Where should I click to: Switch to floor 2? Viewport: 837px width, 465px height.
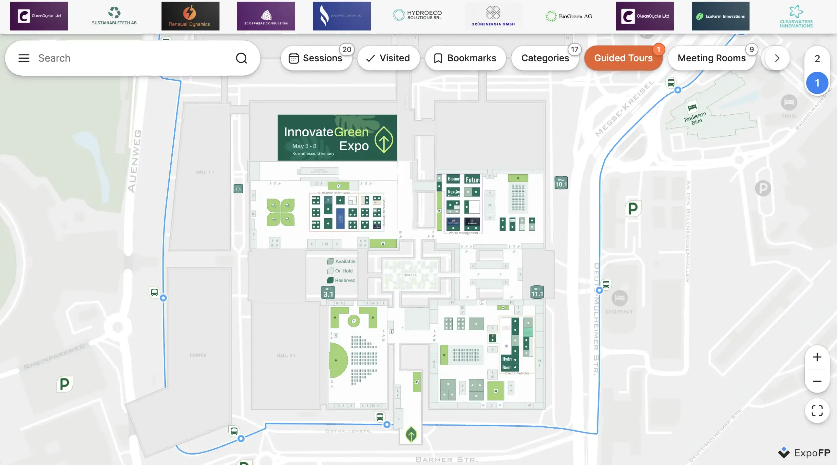817,59
